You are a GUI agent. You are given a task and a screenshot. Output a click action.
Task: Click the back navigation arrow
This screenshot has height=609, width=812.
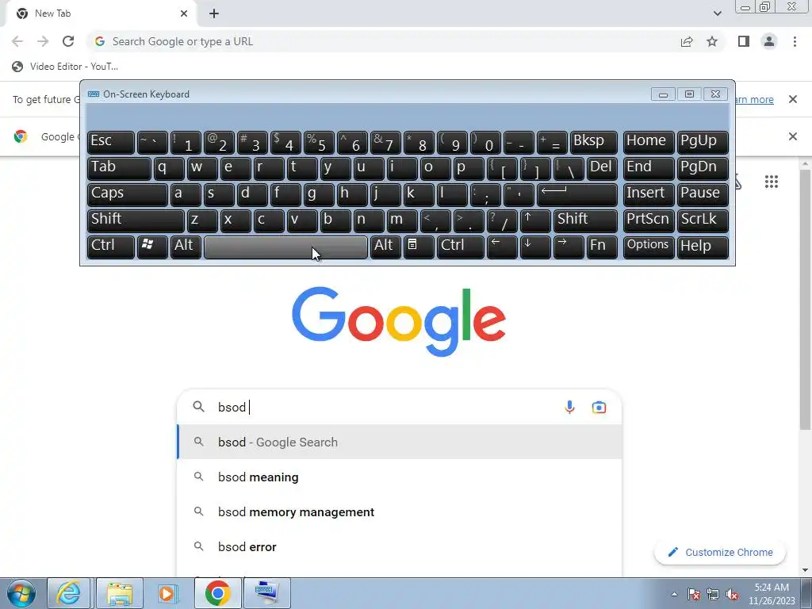tap(17, 41)
